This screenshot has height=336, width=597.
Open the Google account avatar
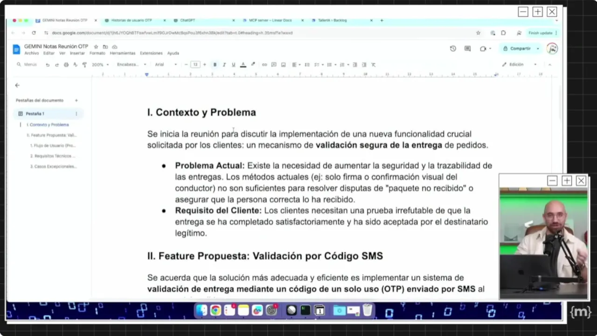pyautogui.click(x=552, y=49)
